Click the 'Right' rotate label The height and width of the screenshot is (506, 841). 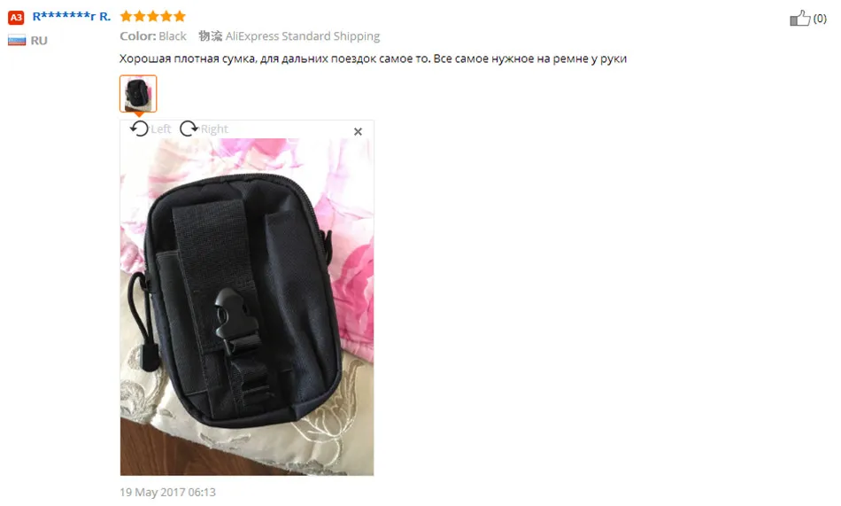[x=214, y=128]
